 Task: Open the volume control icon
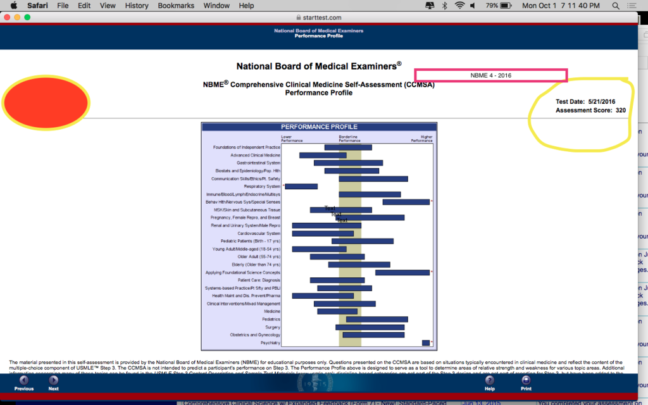(473, 6)
